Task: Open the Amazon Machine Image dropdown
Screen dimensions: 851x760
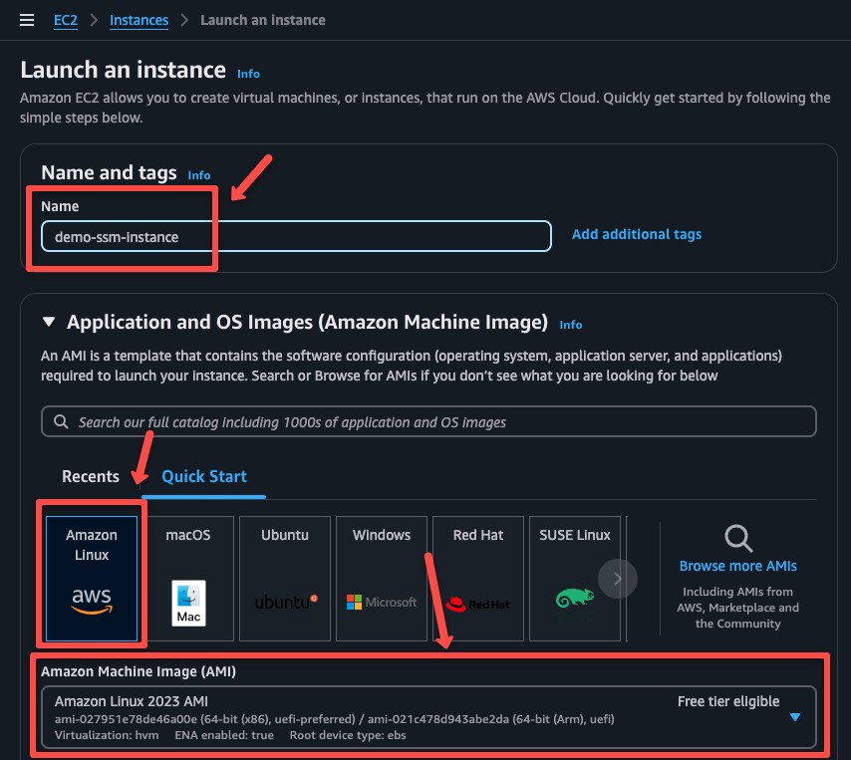Action: (428, 717)
